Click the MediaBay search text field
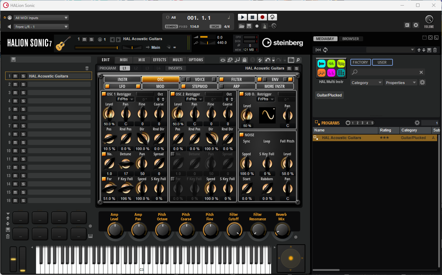Viewport: 442px width, 275px height. (387, 72)
